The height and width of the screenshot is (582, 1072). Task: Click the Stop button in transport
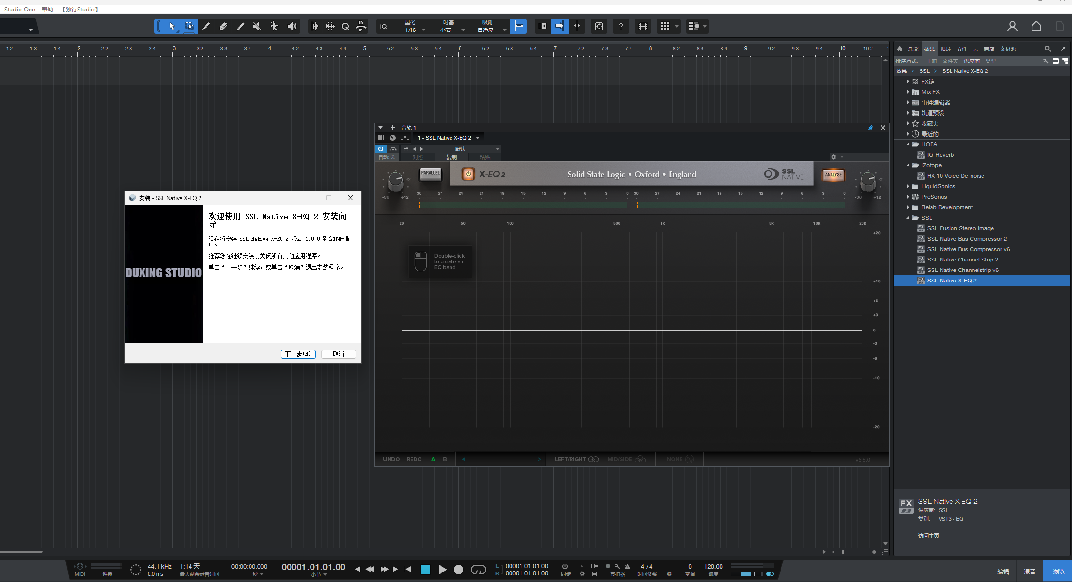click(x=425, y=570)
